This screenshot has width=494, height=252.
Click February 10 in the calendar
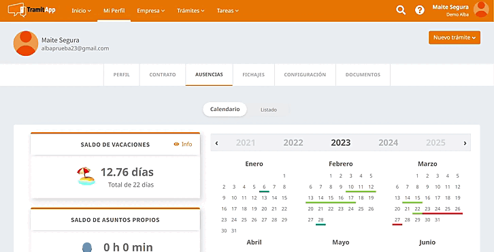[x=350, y=187]
